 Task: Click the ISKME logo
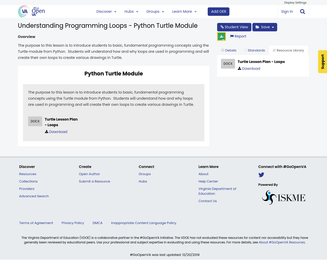pos(284,198)
